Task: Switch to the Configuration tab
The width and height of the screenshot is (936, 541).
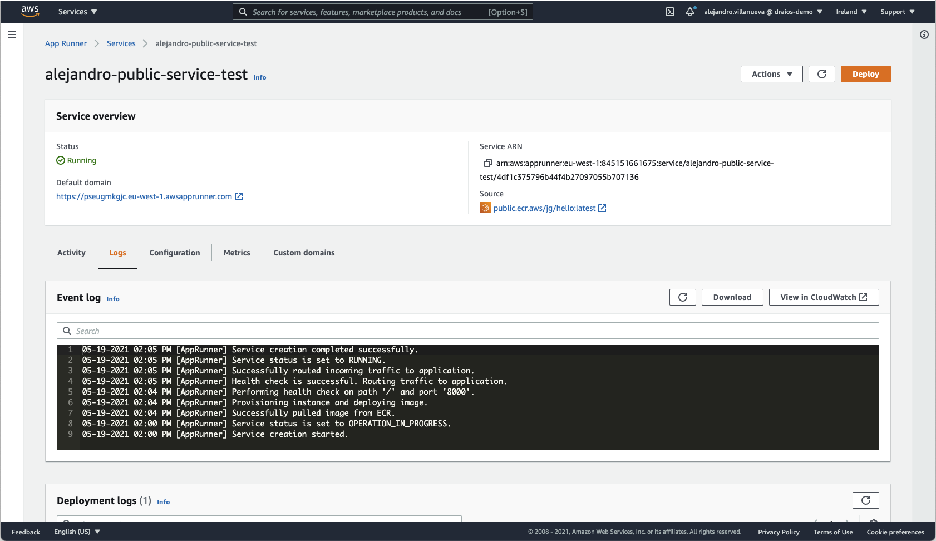Action: 174,253
